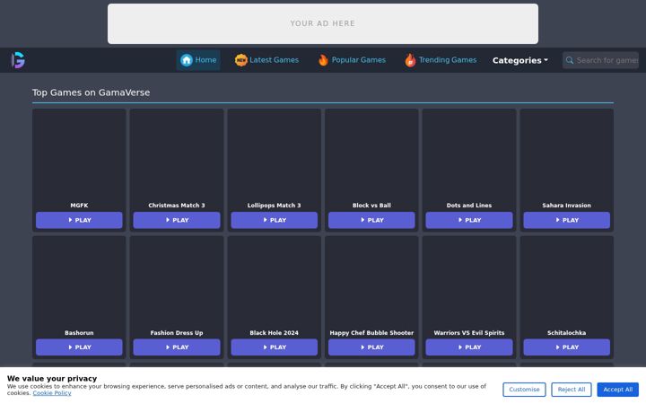Expand the Categories dropdown
The width and height of the screenshot is (646, 404).
(x=519, y=61)
